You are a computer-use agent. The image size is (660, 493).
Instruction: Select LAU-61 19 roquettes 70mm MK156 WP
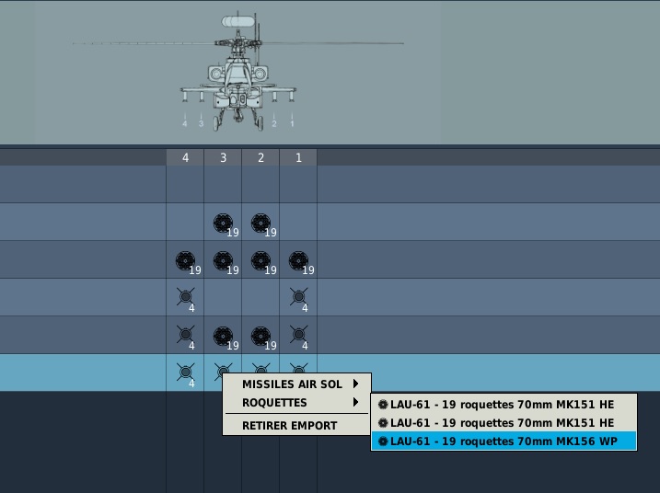[504, 441]
